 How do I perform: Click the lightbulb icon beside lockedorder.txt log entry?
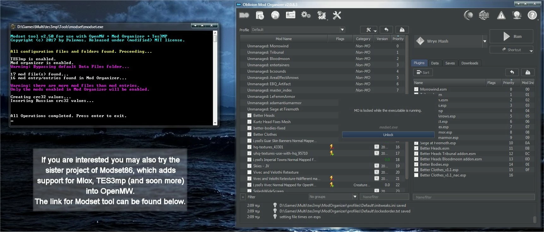pos(275,211)
